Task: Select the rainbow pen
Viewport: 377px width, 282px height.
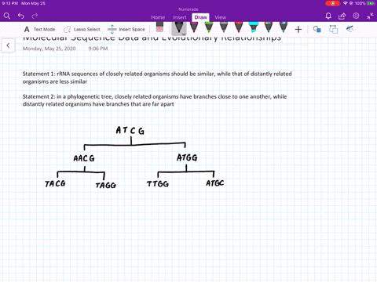Action: 269,27
